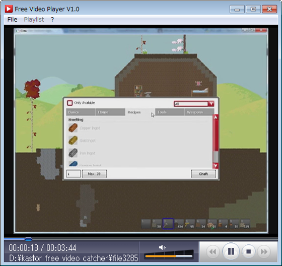Click the Max: 39 button

pyautogui.click(x=94, y=174)
